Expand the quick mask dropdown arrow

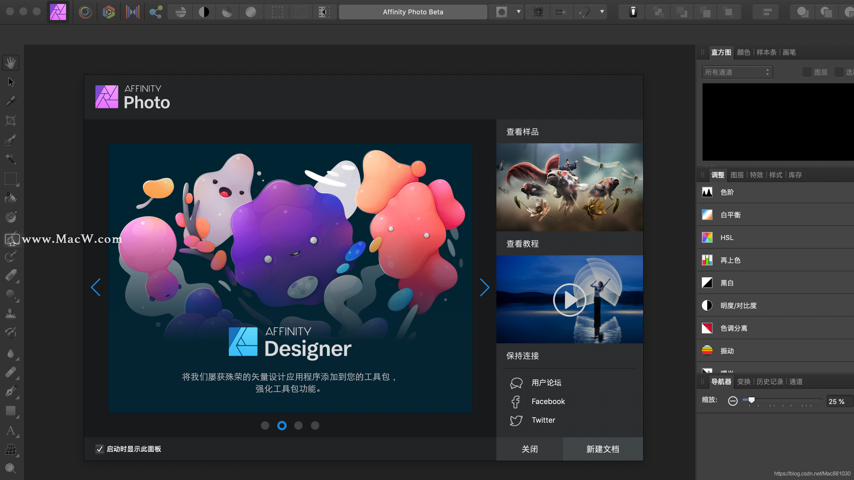[518, 12]
